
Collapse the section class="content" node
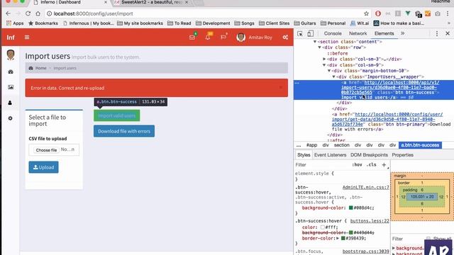[x=315, y=42]
